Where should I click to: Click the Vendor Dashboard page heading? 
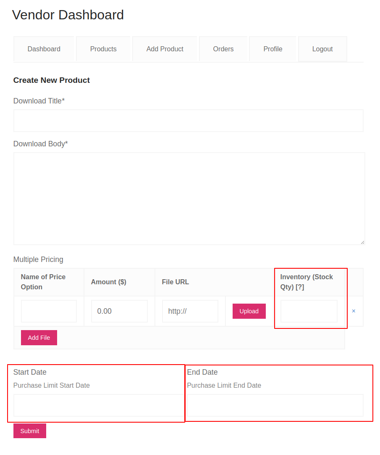68,15
